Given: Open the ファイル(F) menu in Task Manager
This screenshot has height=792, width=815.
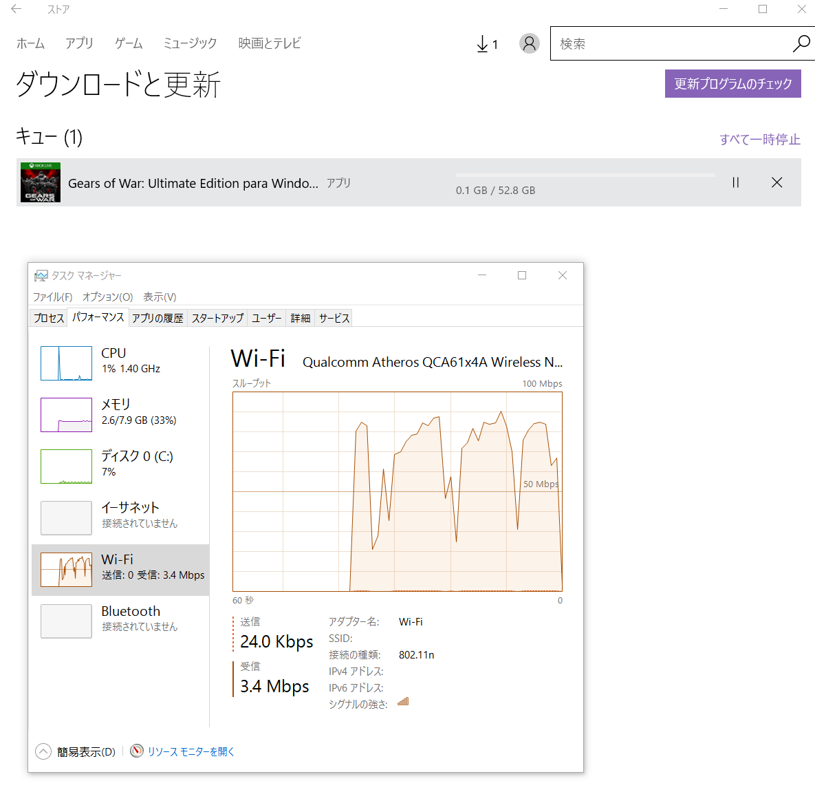Looking at the screenshot, I should (x=52, y=297).
